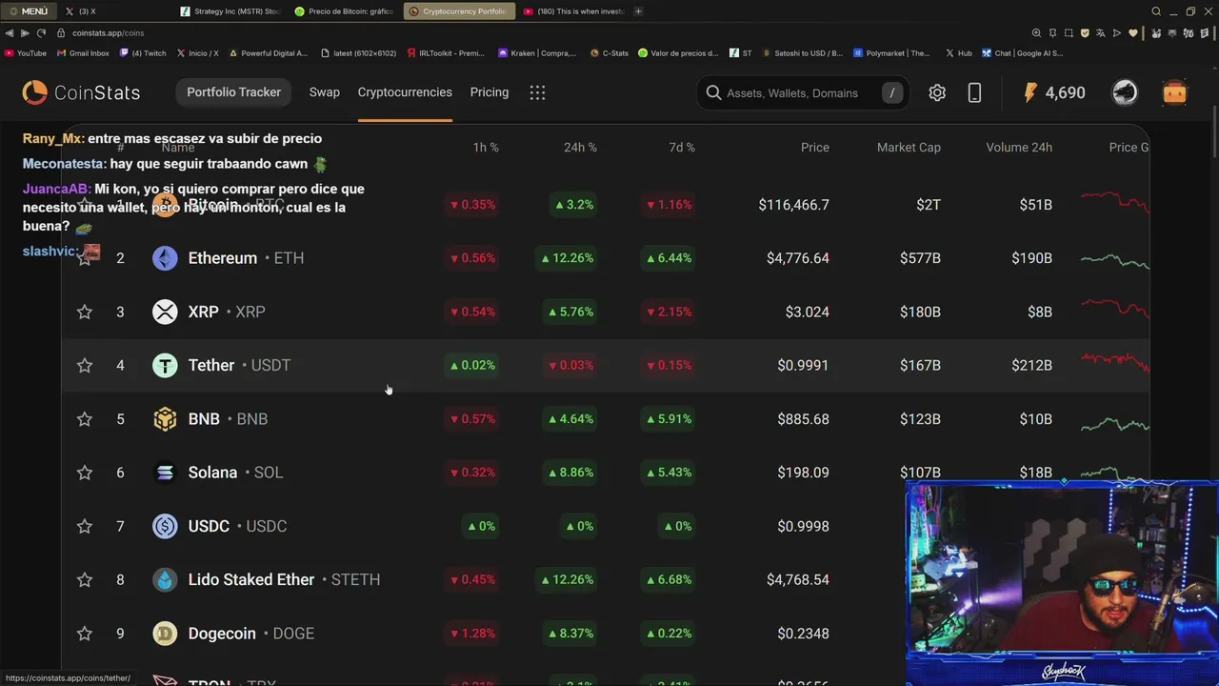The height and width of the screenshot is (686, 1219).
Task: Favorite Ethereum with its star
Action: coord(85,258)
